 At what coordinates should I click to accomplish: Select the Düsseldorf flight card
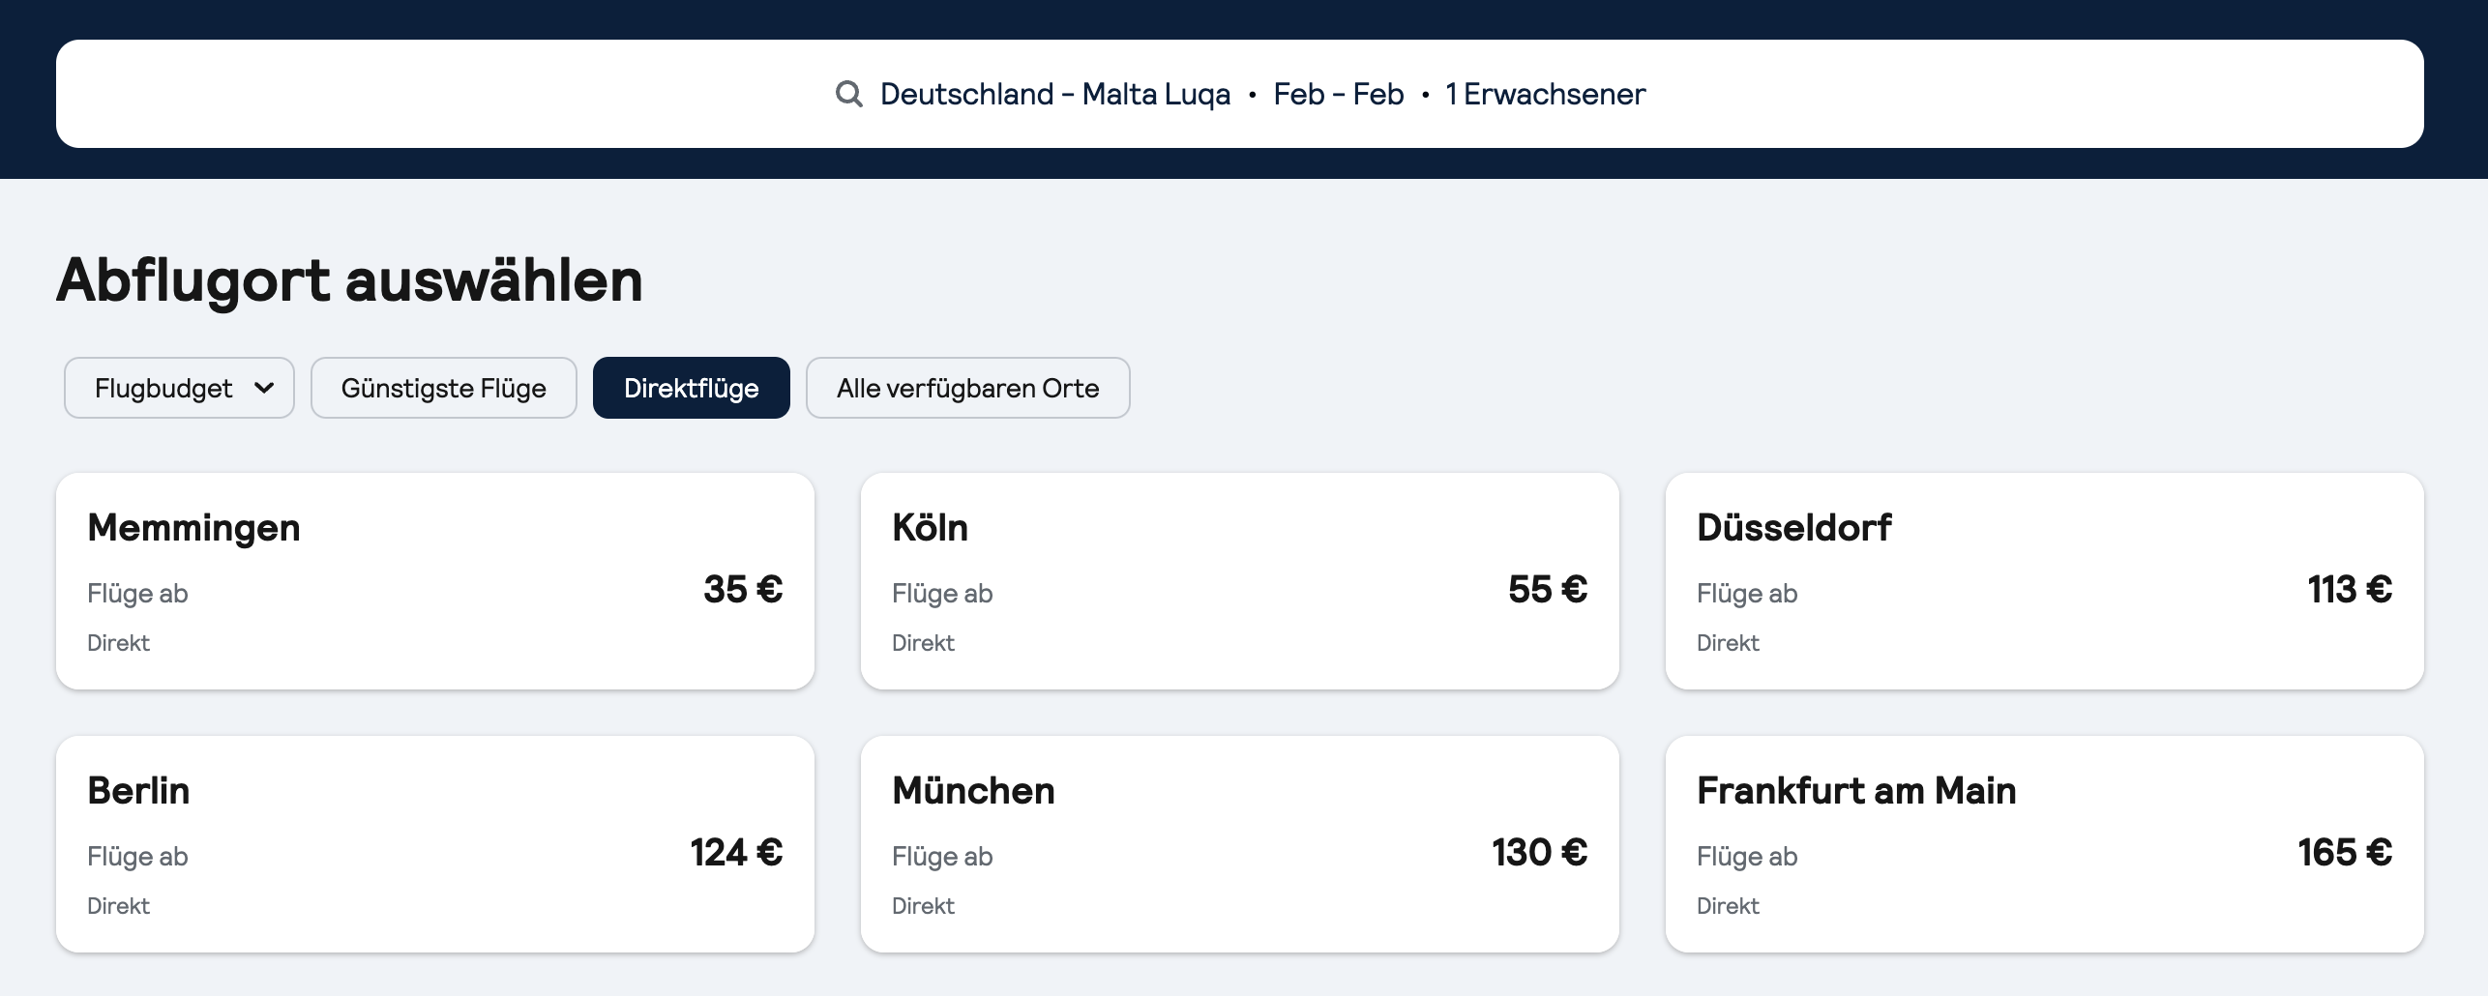(2045, 581)
